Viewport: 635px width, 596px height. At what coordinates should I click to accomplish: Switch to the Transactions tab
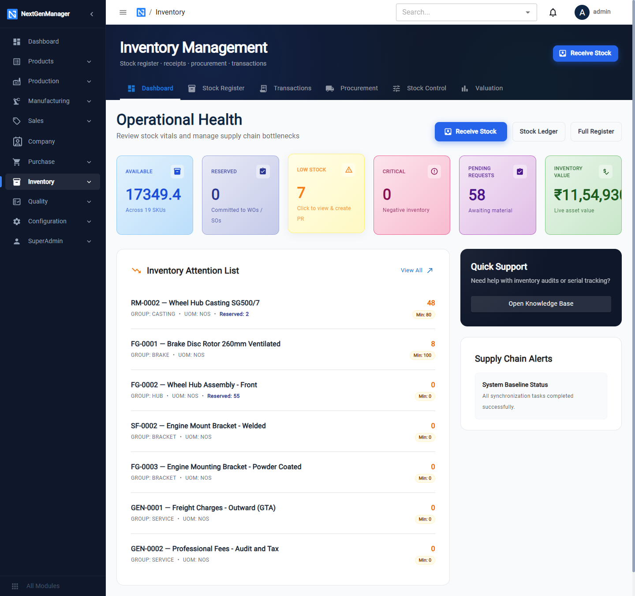(x=286, y=88)
